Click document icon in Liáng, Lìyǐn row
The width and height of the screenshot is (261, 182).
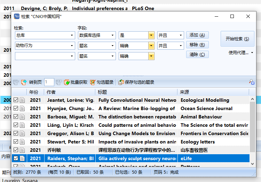[x=22, y=125]
